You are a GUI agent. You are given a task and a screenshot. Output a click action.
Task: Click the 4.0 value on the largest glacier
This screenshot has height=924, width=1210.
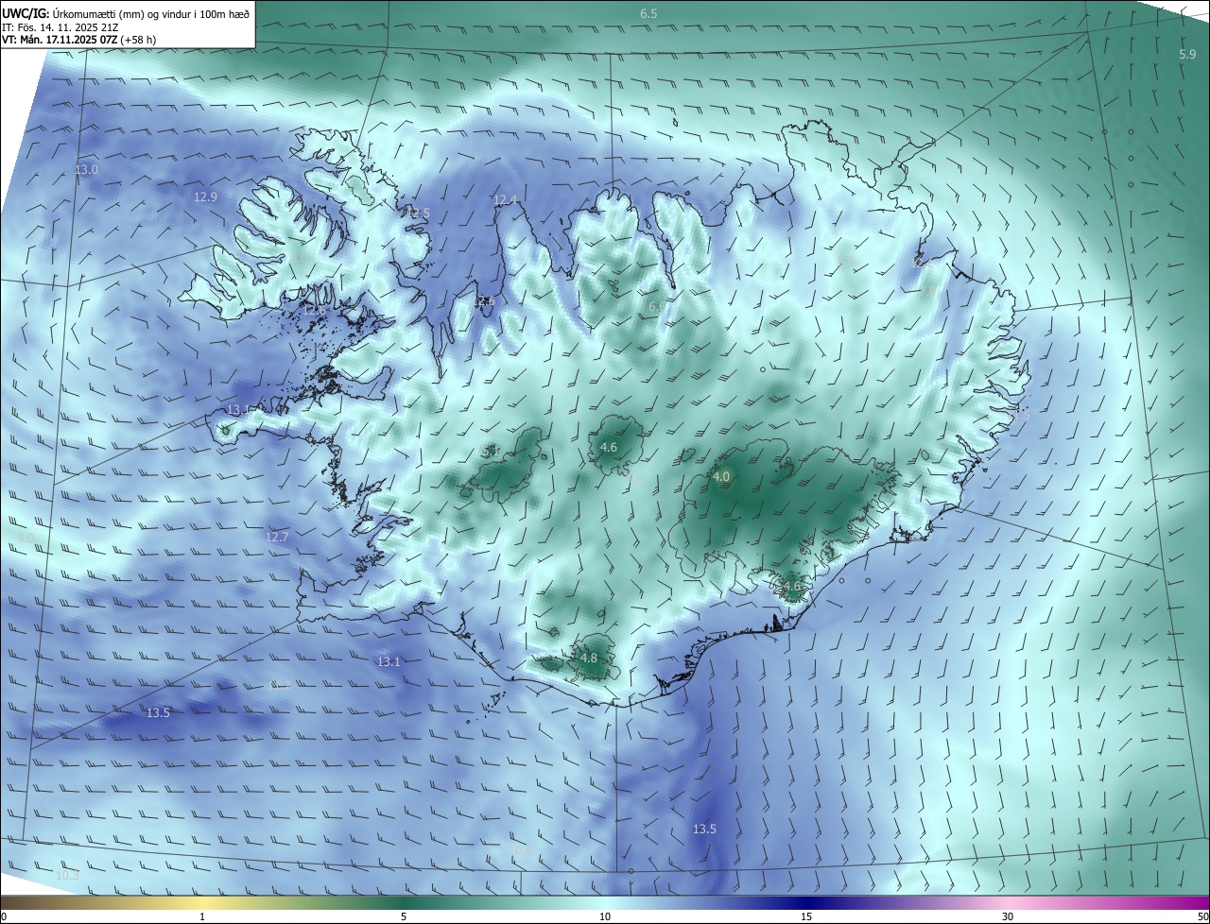(721, 477)
